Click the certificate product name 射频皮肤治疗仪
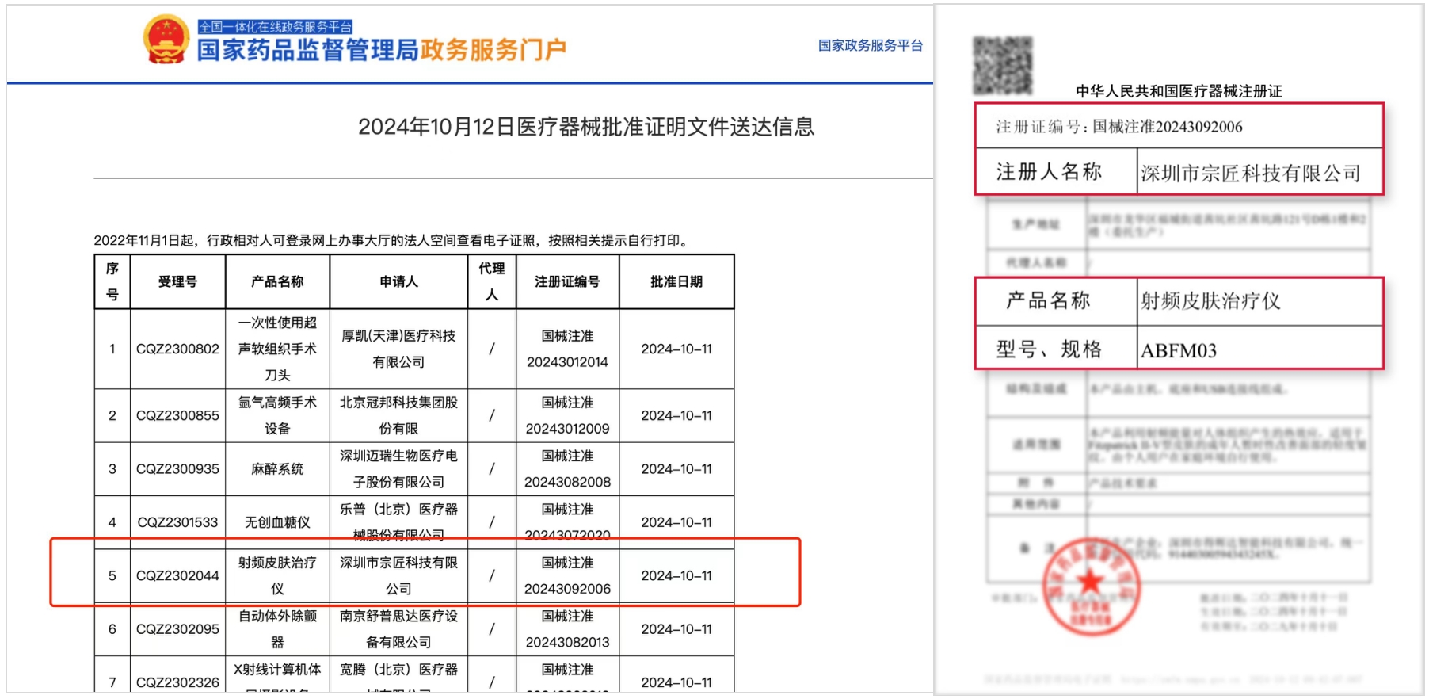1429x699 pixels. click(1210, 301)
